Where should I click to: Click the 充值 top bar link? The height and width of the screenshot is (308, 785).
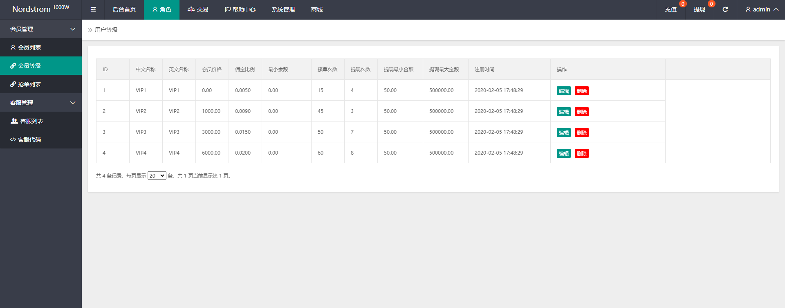pyautogui.click(x=671, y=9)
